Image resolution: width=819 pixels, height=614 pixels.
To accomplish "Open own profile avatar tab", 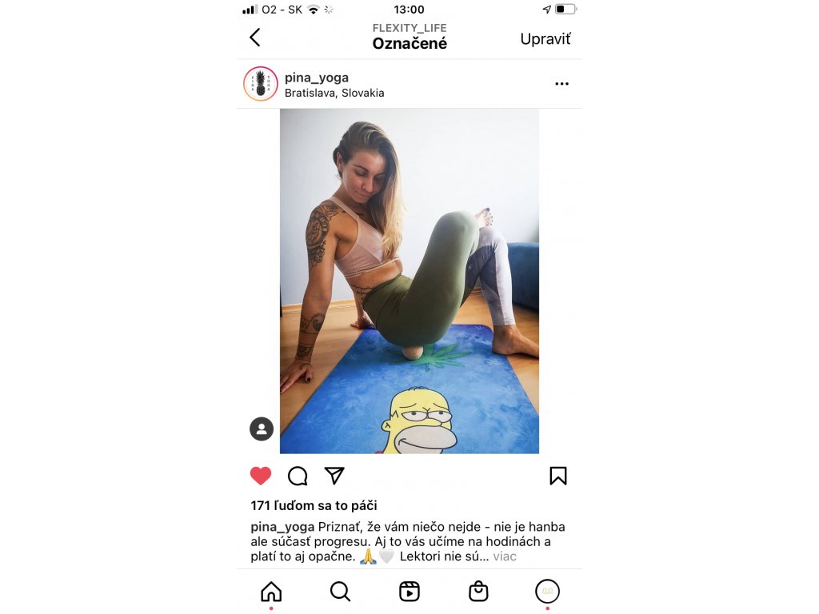I will coord(547,592).
